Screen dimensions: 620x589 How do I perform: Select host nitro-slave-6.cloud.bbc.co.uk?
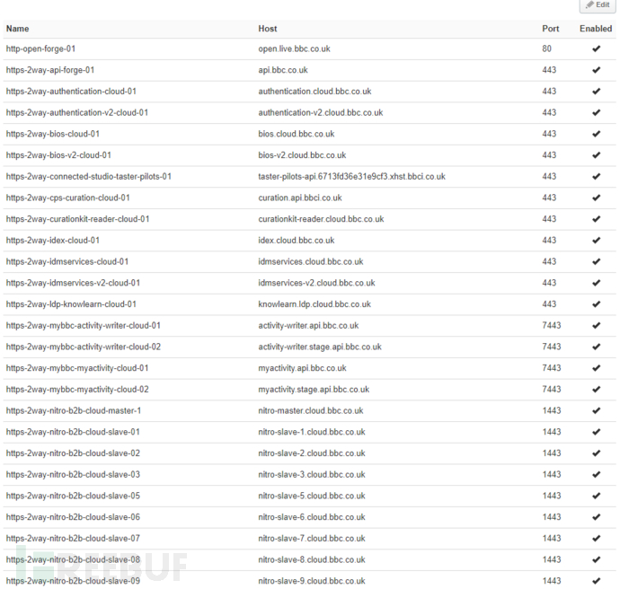(x=312, y=517)
